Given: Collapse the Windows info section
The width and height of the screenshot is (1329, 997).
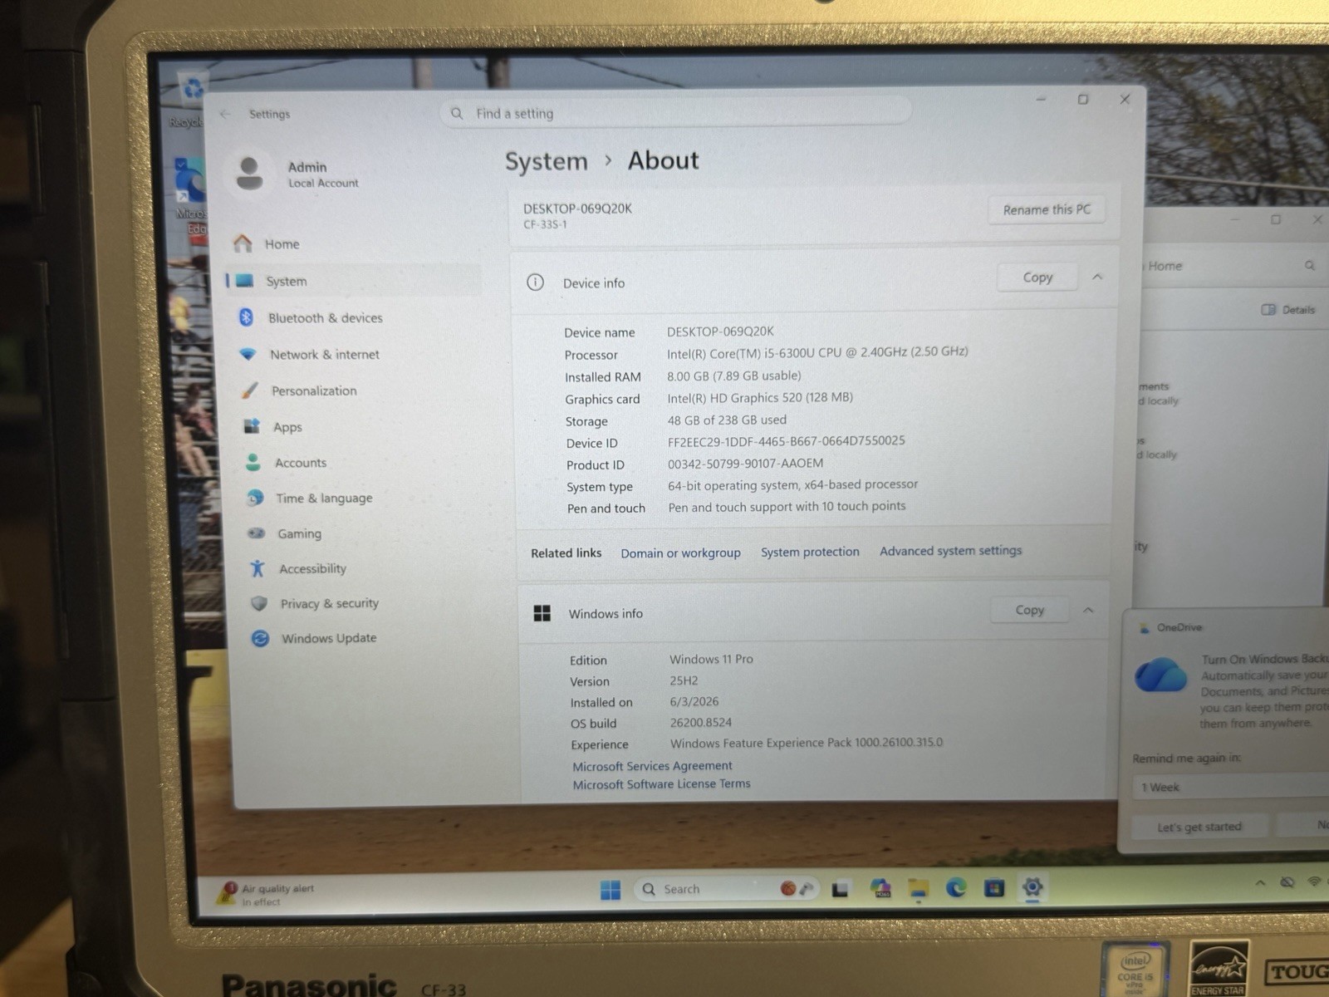Looking at the screenshot, I should [x=1088, y=610].
